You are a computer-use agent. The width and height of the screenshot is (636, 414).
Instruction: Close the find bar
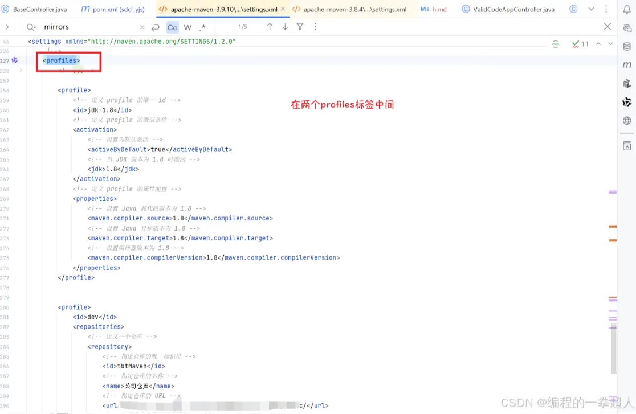pos(607,27)
